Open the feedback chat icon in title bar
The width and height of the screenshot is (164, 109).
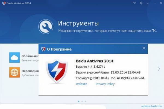(135, 3)
